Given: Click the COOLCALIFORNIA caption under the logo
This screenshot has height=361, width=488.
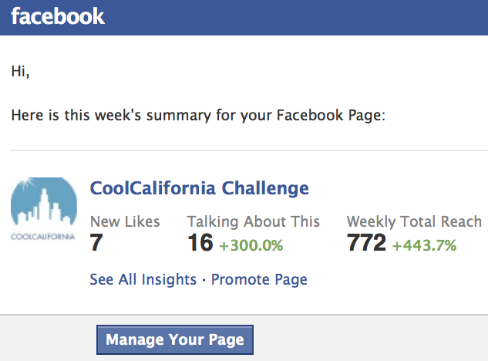Looking at the screenshot, I should click(44, 236).
